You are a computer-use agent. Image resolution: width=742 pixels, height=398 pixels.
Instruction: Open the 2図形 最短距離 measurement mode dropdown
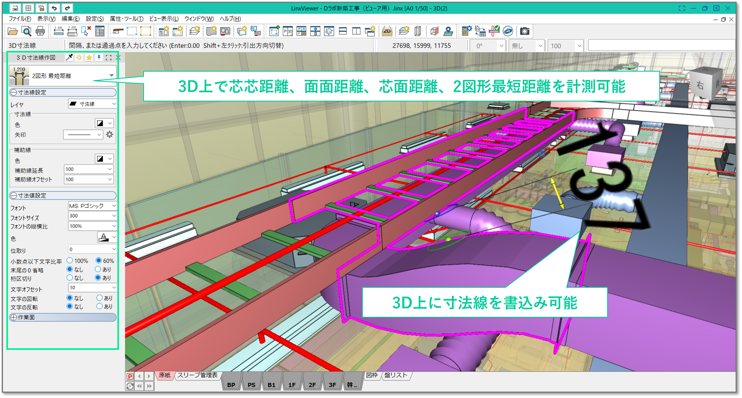click(111, 76)
